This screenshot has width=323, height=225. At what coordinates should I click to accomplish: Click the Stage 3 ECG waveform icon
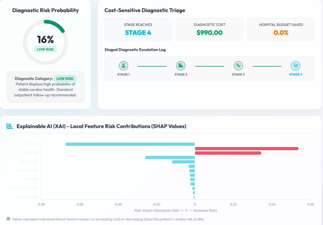point(238,66)
